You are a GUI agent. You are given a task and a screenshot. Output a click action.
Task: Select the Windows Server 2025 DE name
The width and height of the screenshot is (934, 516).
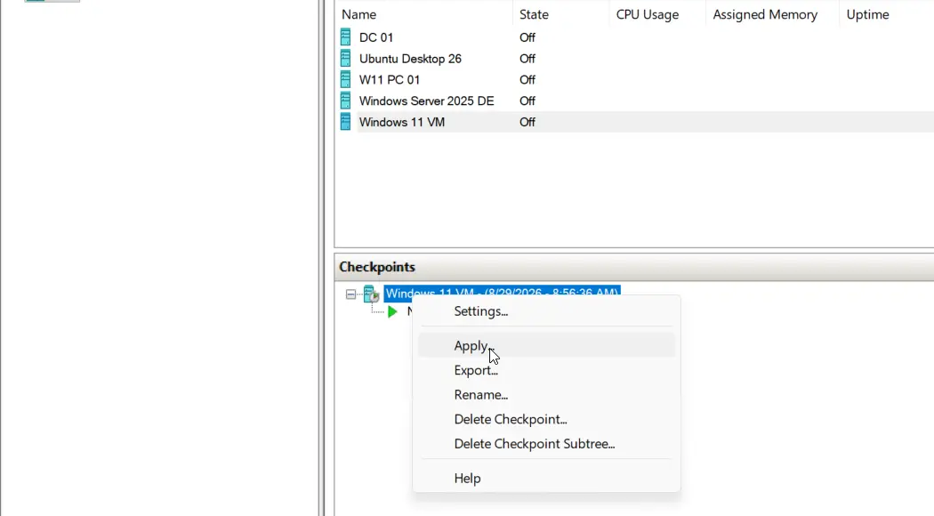click(426, 101)
